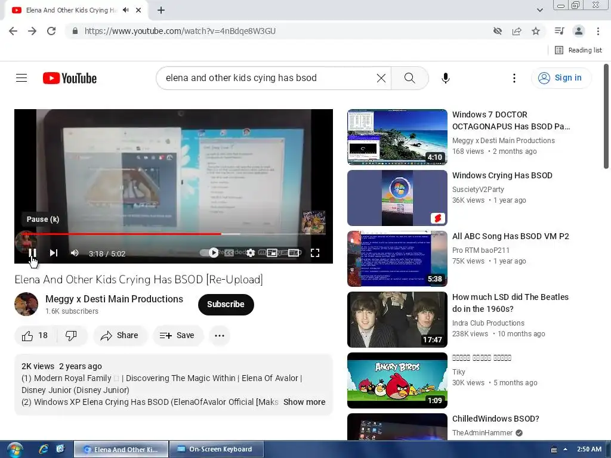This screenshot has width=611, height=458.
Task: Go to the YouTube home logo
Action: point(70,78)
